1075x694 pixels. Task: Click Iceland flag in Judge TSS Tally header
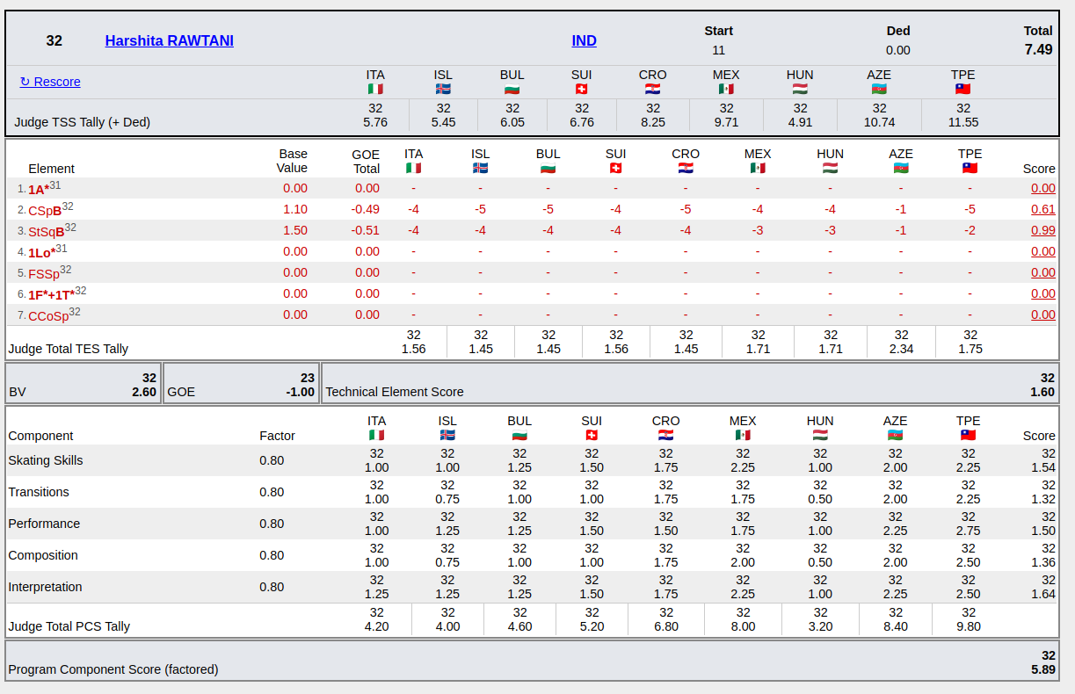tap(443, 89)
